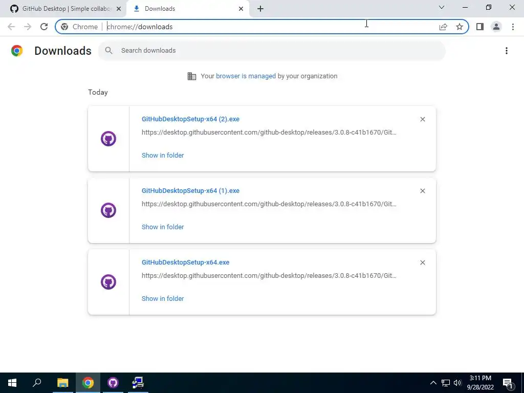The width and height of the screenshot is (524, 393).
Task: Show GitHubDesktopSetup-x64 (1).exe in folder
Action: (163, 227)
